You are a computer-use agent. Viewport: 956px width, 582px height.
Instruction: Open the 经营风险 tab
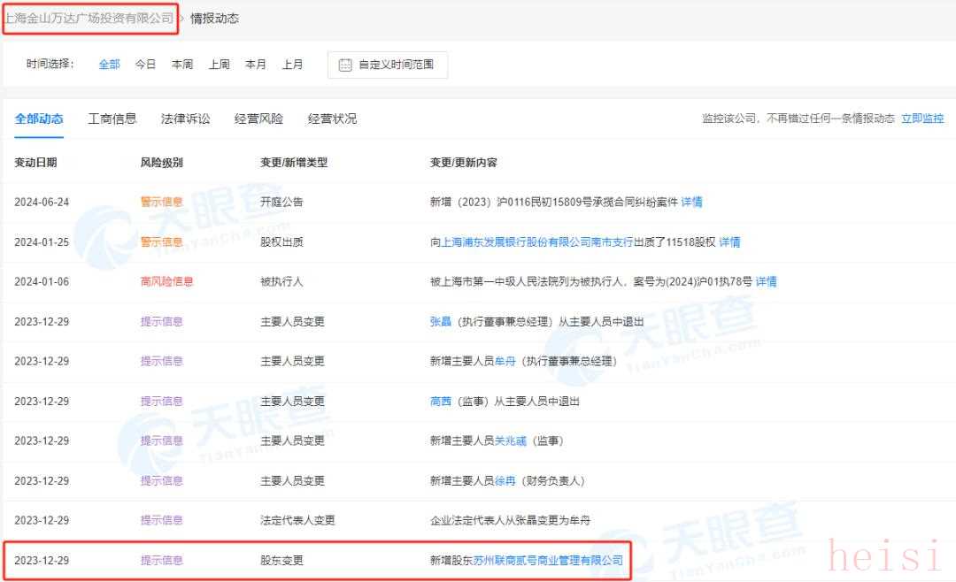[258, 119]
